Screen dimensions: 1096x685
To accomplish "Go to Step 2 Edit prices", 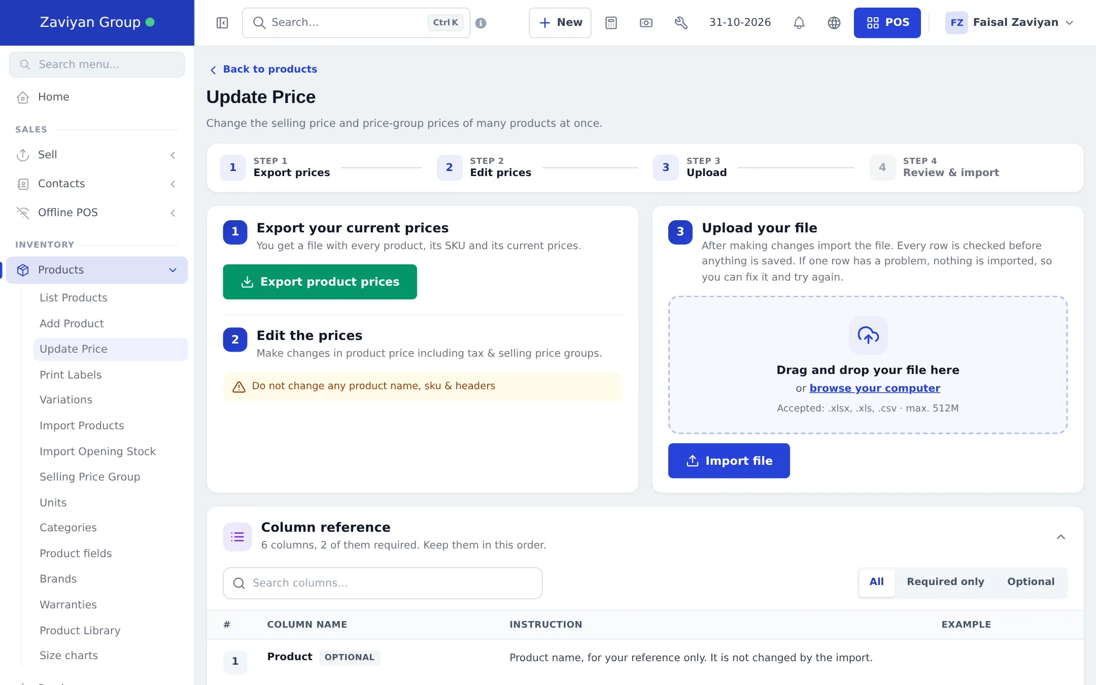I will (485, 167).
